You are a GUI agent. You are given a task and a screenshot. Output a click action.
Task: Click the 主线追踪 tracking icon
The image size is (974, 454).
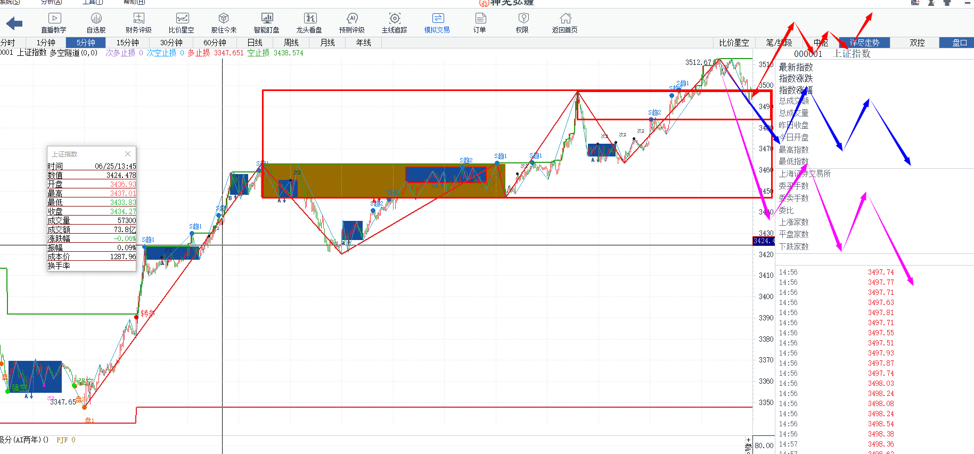pos(394,23)
